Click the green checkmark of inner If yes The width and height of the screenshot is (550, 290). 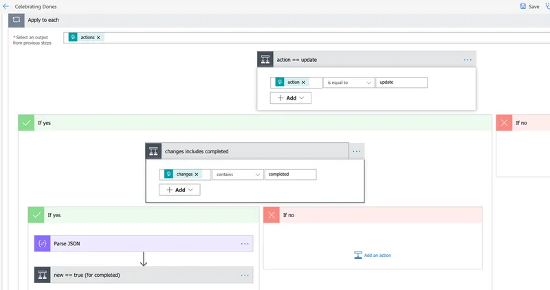(x=36, y=215)
